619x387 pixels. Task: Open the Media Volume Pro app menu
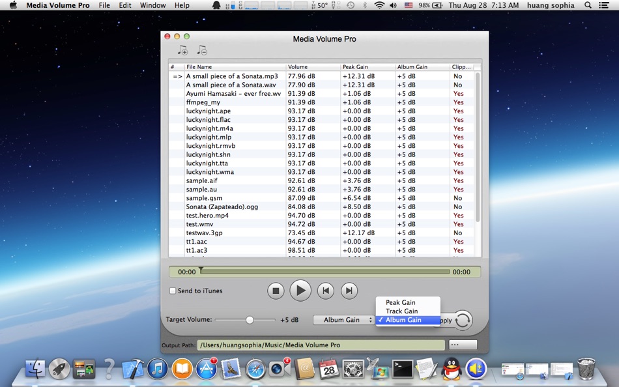58,5
